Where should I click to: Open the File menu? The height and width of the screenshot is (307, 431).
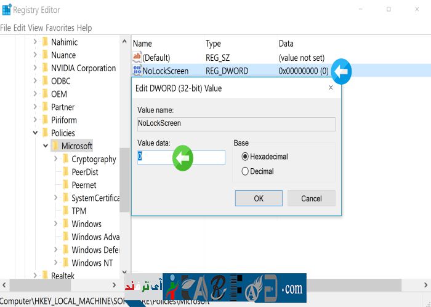click(x=6, y=28)
